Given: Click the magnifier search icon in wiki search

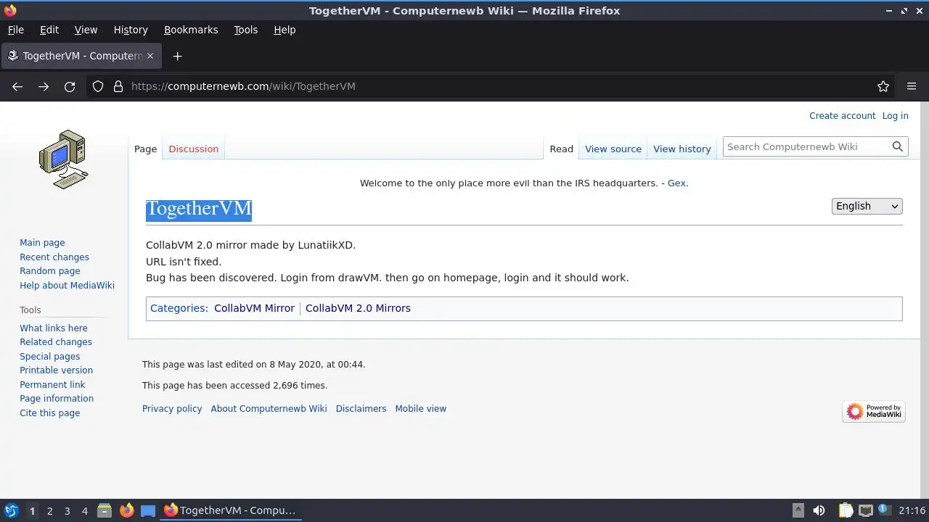Looking at the screenshot, I should coord(898,146).
